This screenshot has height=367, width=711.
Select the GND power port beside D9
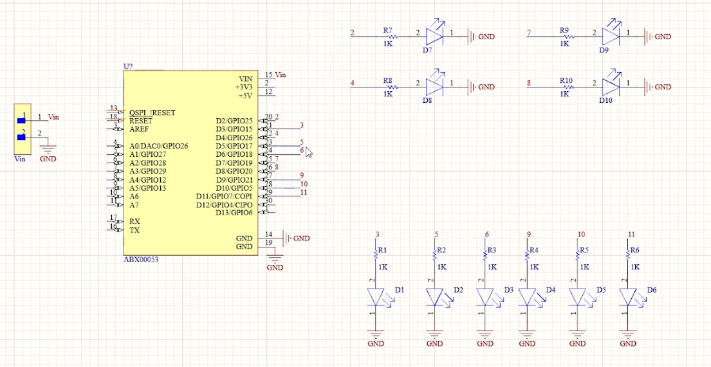(658, 37)
